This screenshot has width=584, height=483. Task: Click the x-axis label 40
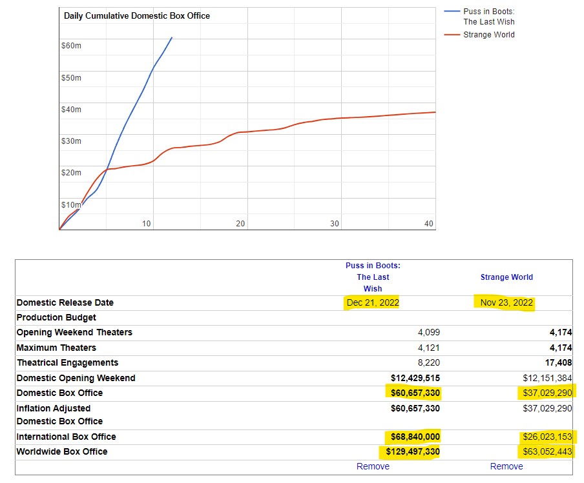[429, 224]
